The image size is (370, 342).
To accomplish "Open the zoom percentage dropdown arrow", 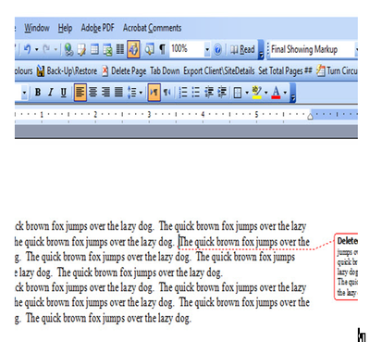I will click(x=207, y=49).
